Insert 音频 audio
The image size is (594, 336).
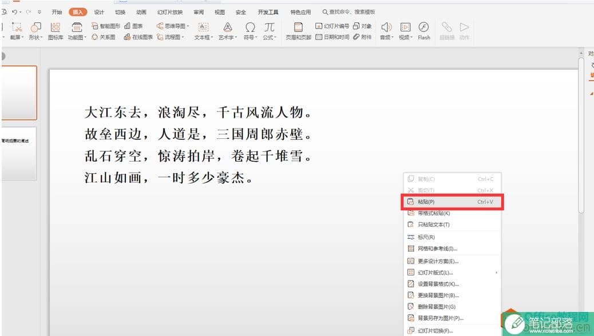(x=386, y=31)
